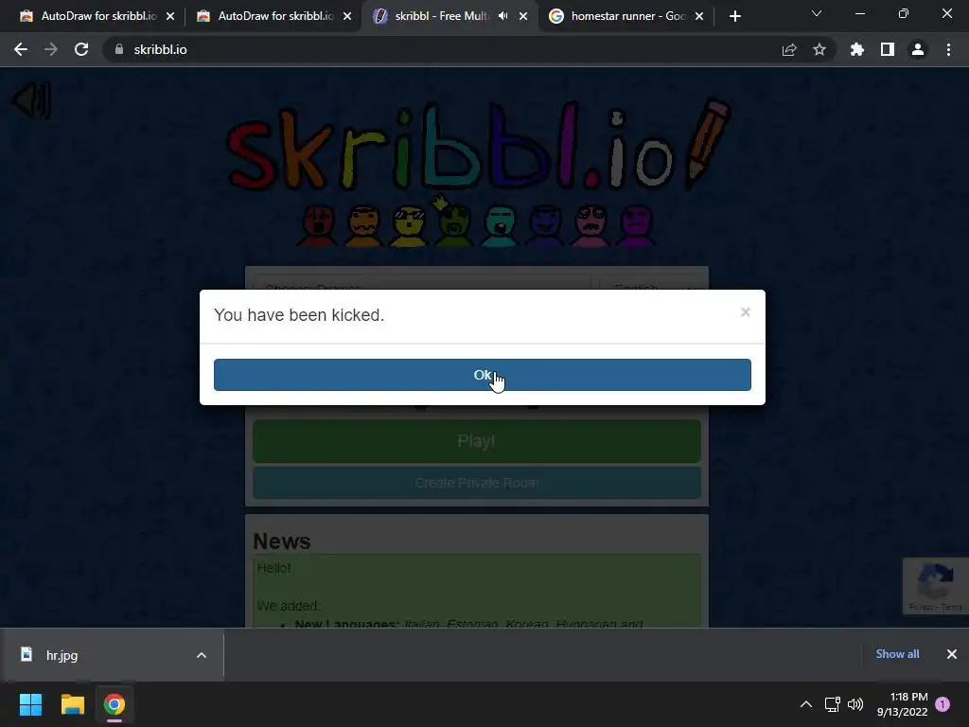Open volume control tray icon

[x=855, y=704]
